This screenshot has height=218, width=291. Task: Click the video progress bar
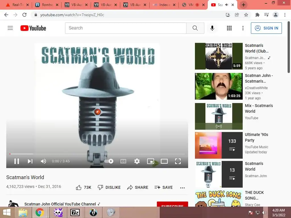97,154
